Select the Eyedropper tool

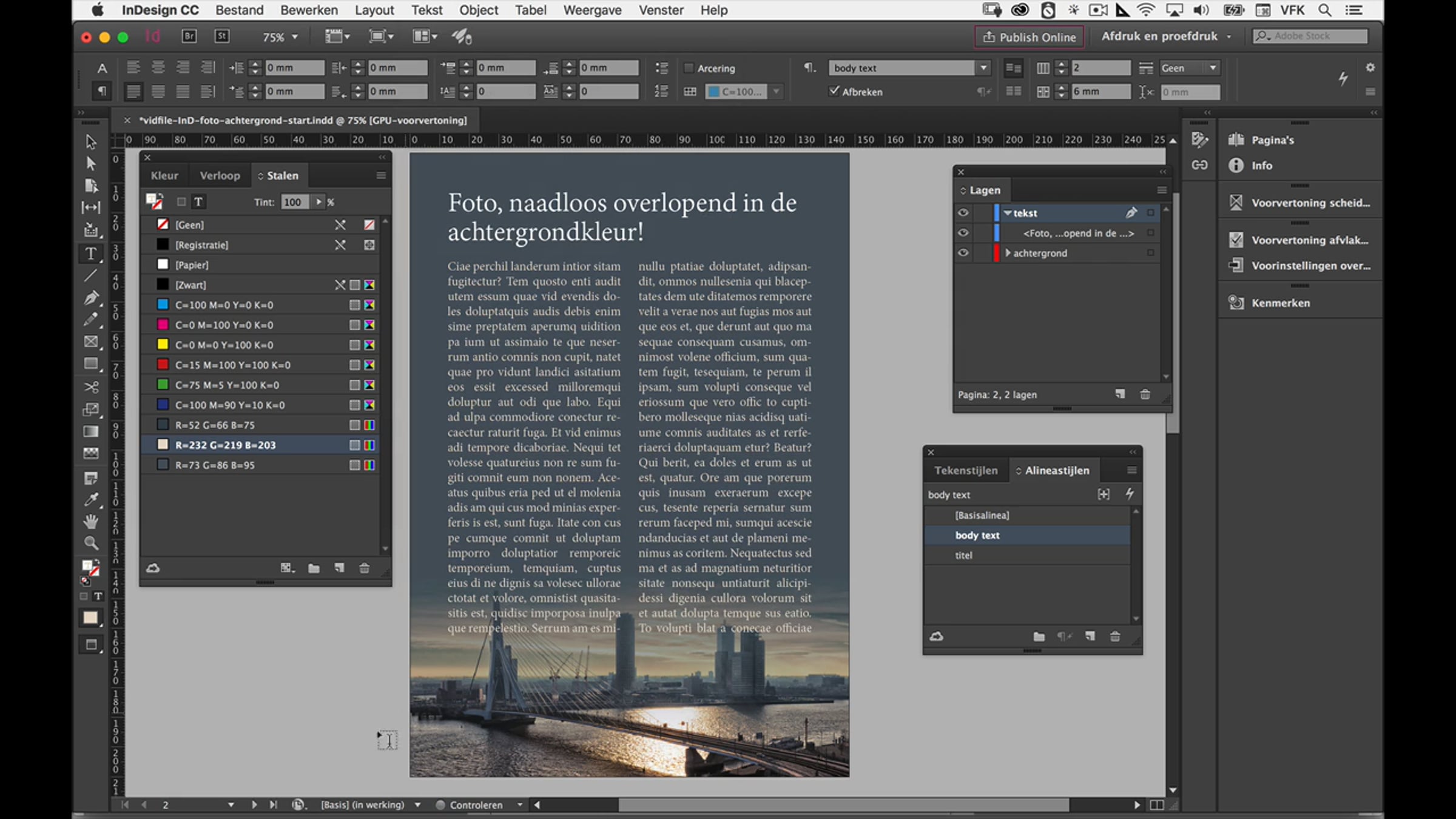click(90, 499)
